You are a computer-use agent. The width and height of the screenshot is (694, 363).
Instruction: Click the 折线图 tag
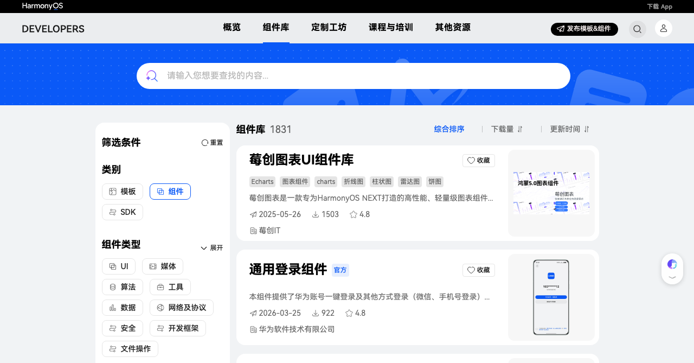354,182
